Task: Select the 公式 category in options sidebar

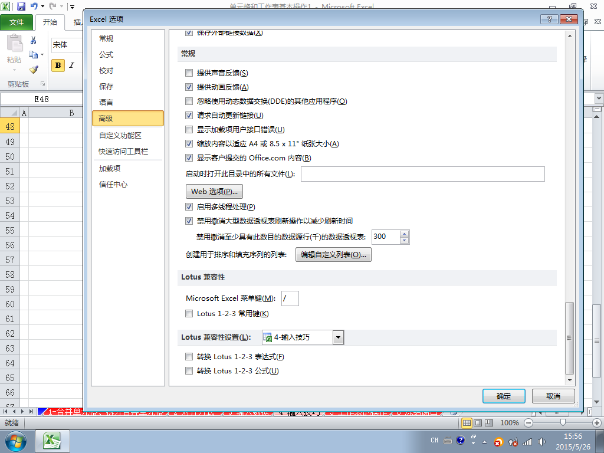Action: click(128, 55)
